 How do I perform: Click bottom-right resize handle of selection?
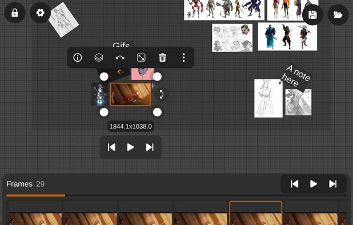(x=157, y=112)
